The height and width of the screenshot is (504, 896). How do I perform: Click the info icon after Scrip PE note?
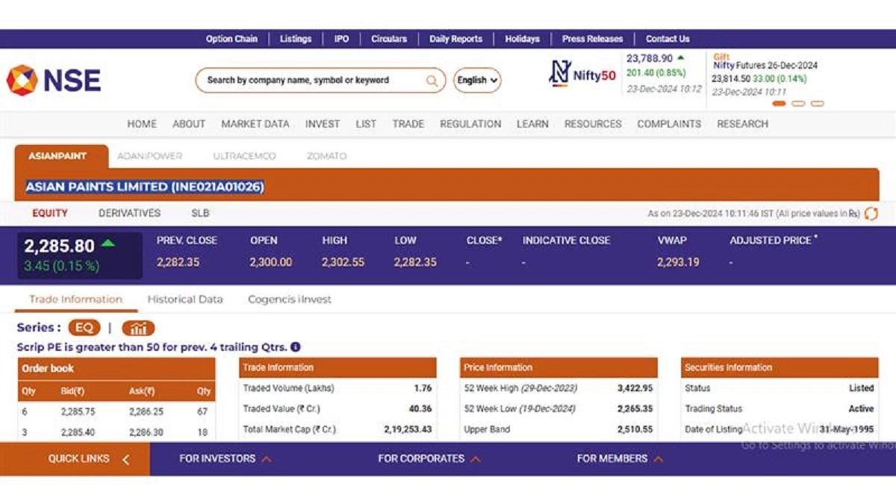296,347
